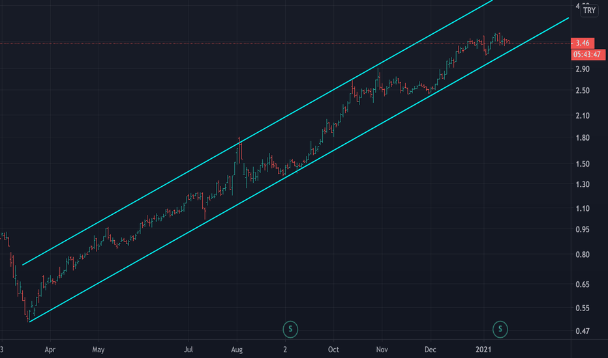Select the lower cyan channel trendline

pos(299,170)
